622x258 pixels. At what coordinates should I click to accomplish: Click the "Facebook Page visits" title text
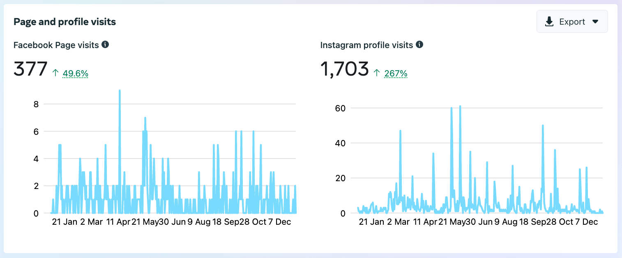(x=56, y=45)
